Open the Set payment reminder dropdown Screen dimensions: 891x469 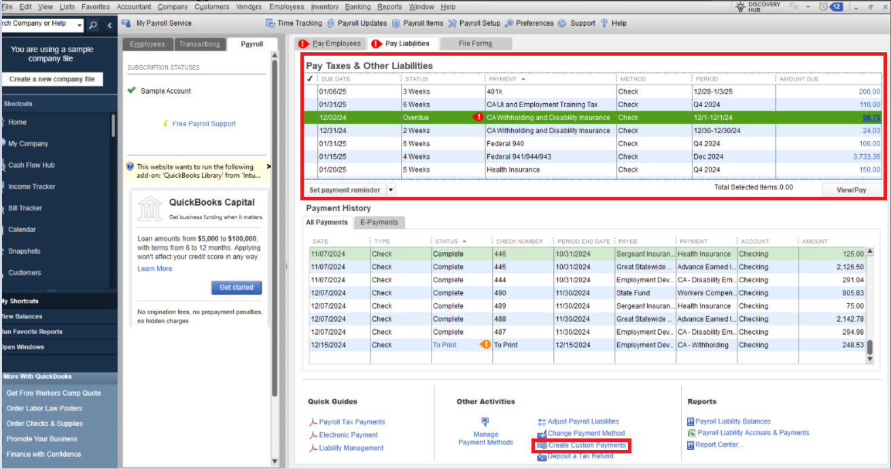391,190
